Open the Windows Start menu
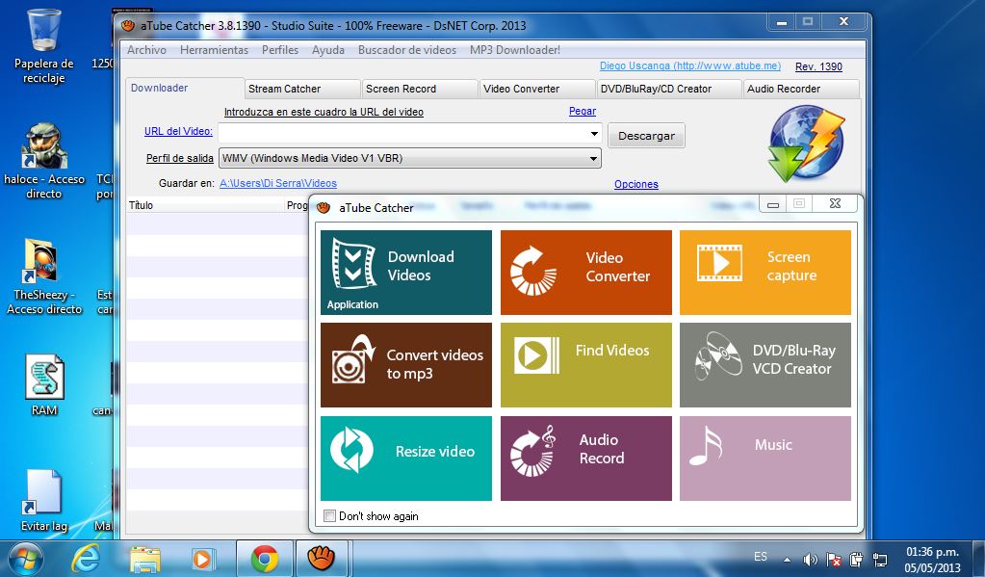The height and width of the screenshot is (577, 985). pos(25,559)
